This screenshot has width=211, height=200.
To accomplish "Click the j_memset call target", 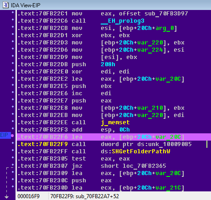I will pyautogui.click(x=115, y=122).
